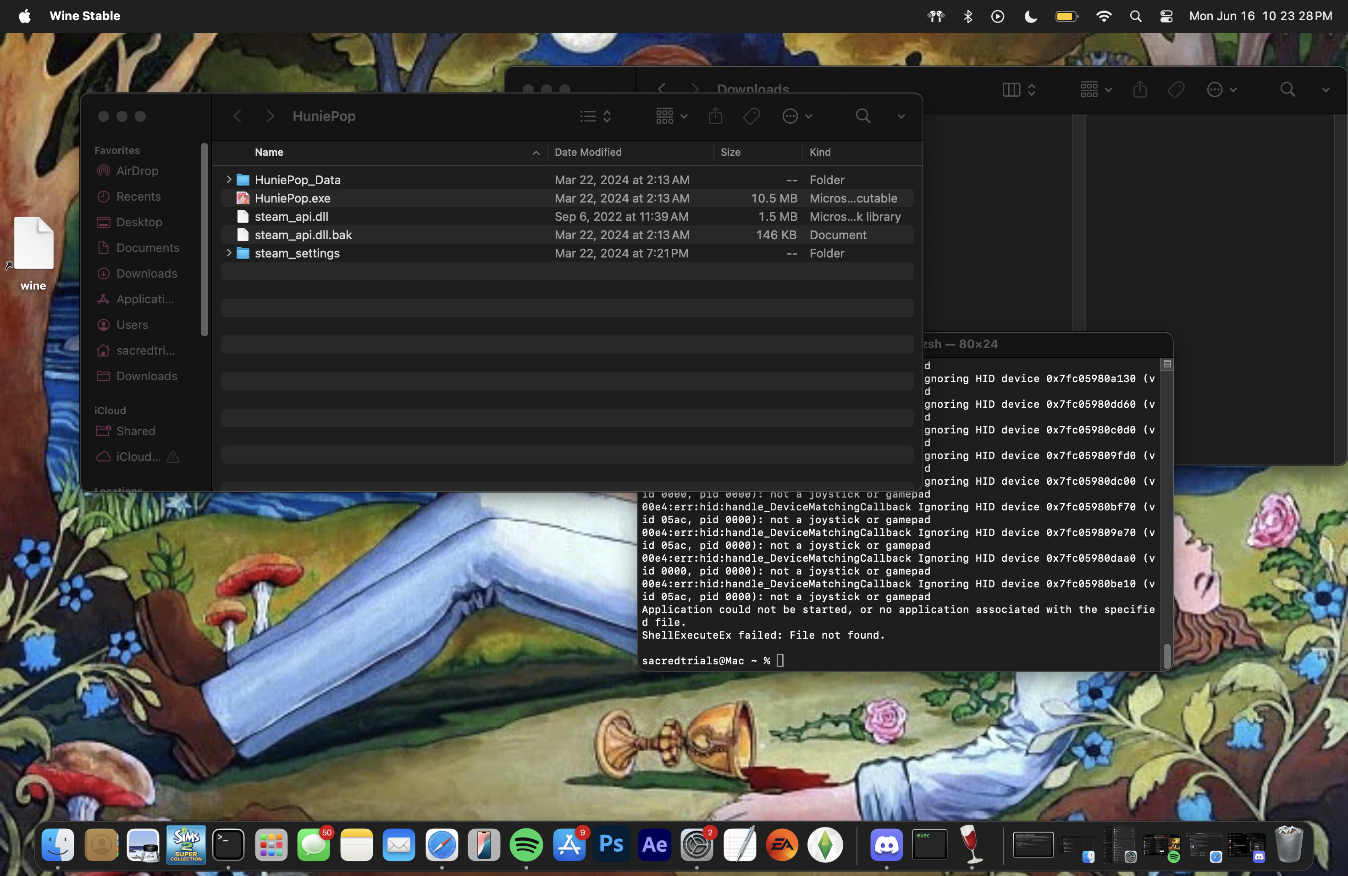This screenshot has height=876, width=1348.
Task: Open AirPods menu bar item
Action: click(936, 16)
